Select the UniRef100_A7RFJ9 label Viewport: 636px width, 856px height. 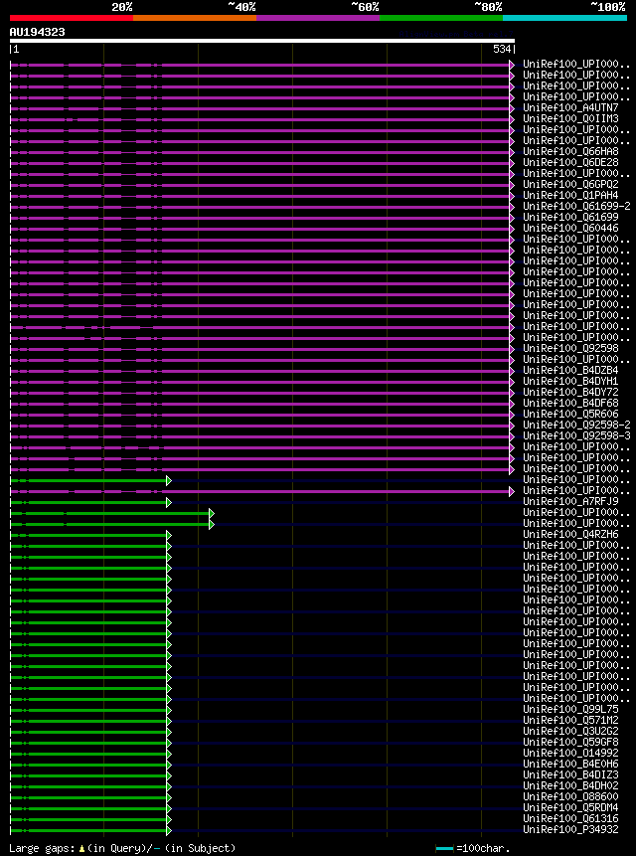tap(570, 502)
